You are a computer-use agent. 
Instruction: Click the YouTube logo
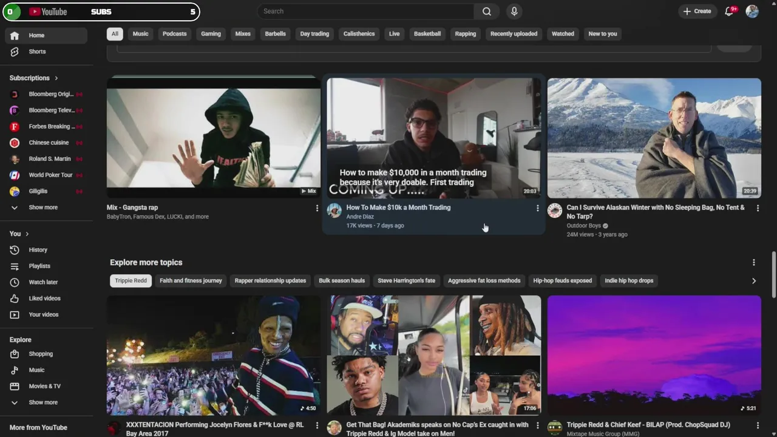click(48, 12)
